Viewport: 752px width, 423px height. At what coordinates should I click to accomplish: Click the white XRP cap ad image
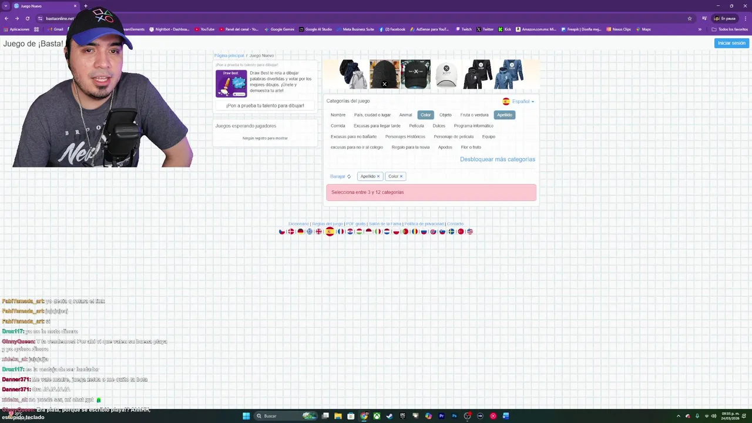tap(446, 74)
